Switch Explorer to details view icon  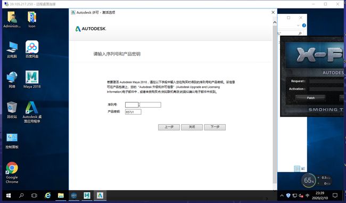point(297,169)
